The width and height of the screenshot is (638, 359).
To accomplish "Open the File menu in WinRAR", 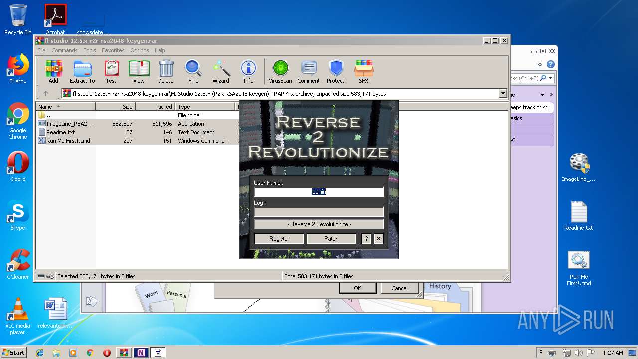I will [41, 50].
